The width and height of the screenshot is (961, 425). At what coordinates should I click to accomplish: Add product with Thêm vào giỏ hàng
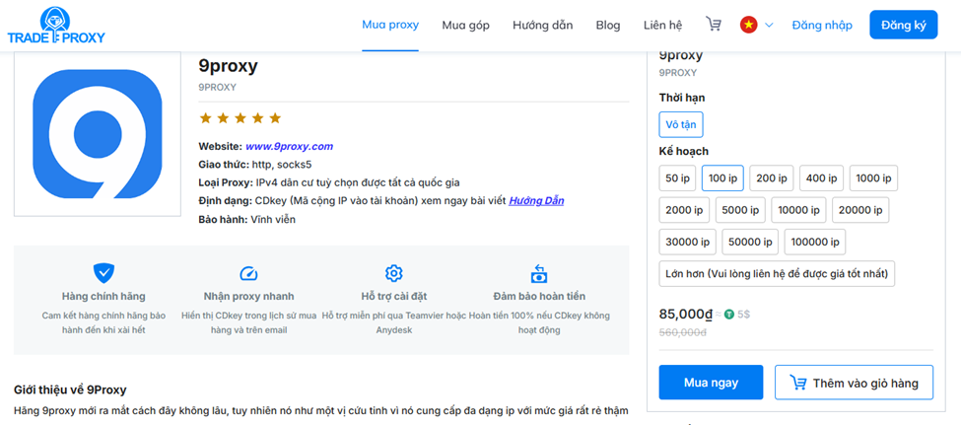(x=854, y=383)
